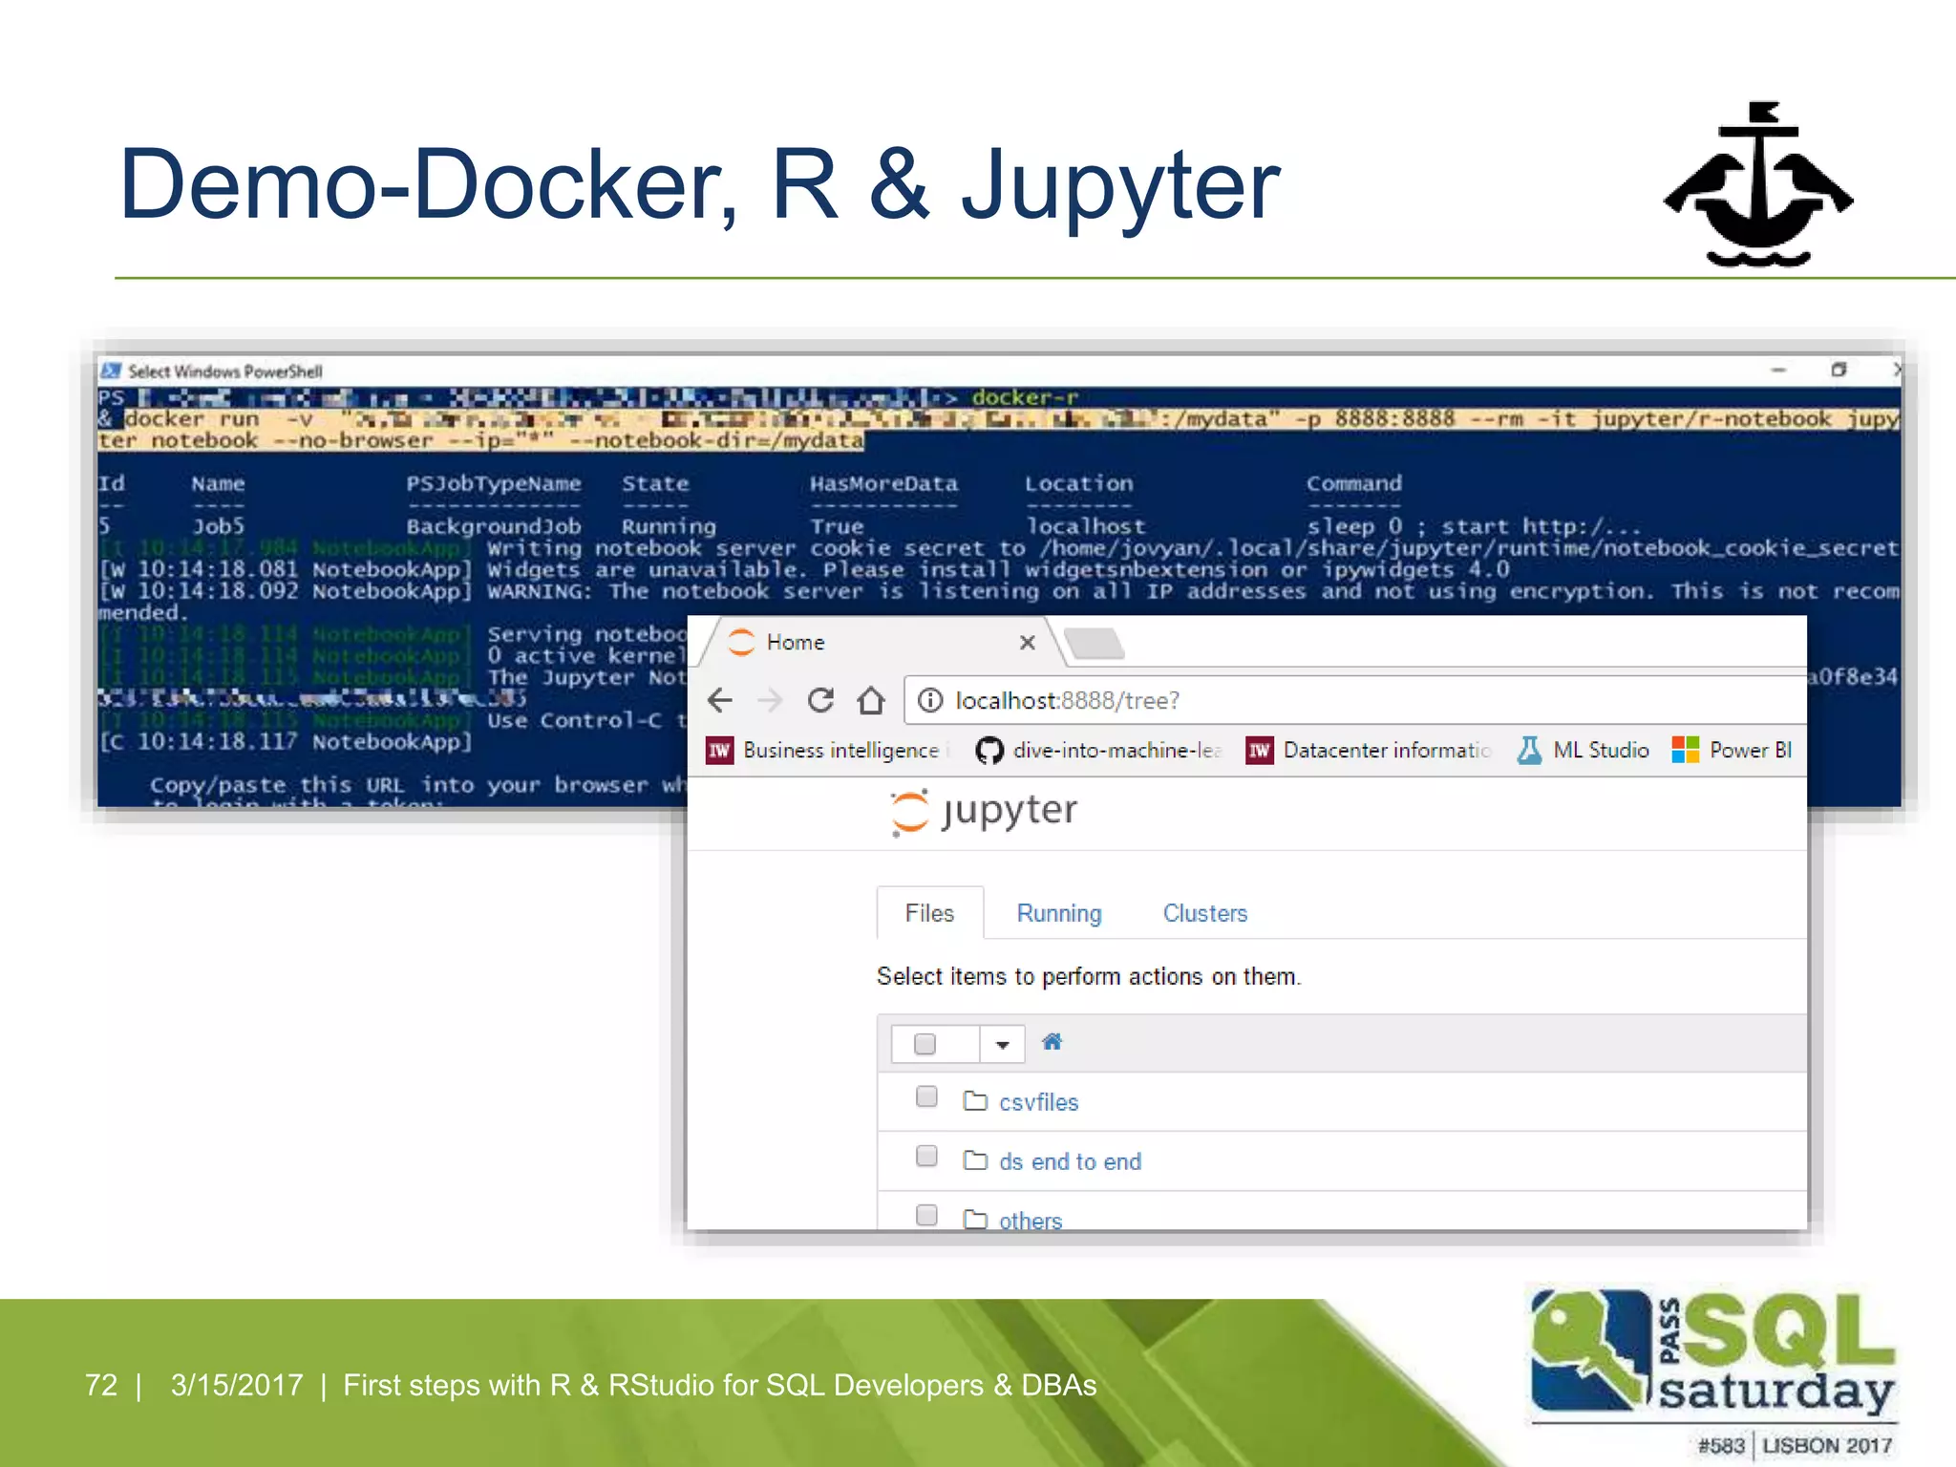Close the Home browser tab
Image resolution: width=1956 pixels, height=1467 pixels.
coord(1028,643)
